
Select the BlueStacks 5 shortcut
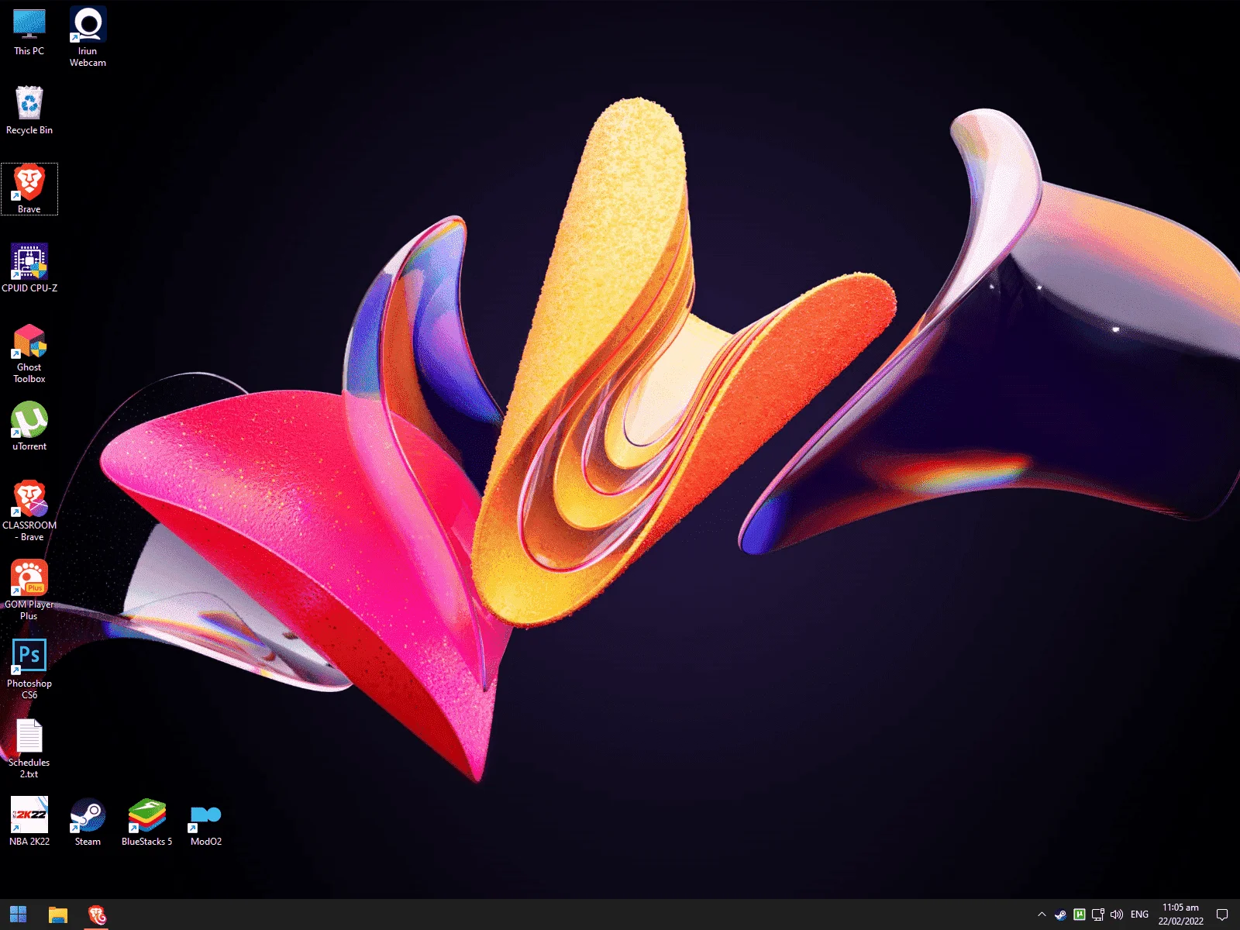(x=147, y=821)
